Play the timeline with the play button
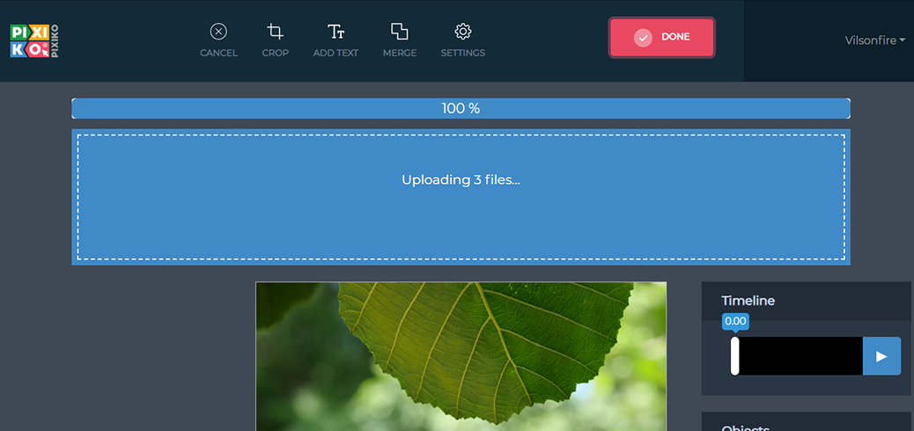The height and width of the screenshot is (431, 914). click(881, 356)
